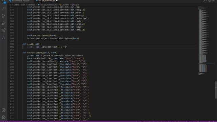Click the pushButton_23 connect temizle line
217x122 pixels.
click(56, 30)
